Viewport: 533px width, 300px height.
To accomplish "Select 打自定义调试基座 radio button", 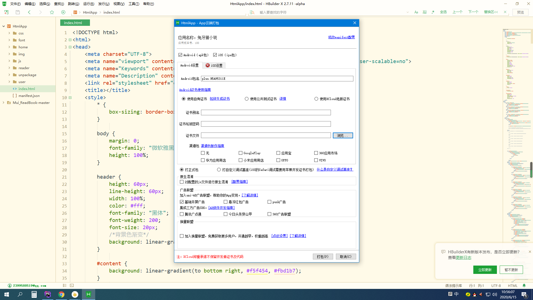I will pos(219,170).
